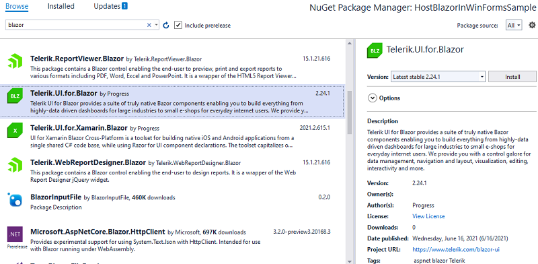Clear the search box with the X
This screenshot has width=538, height=264.
149,25
